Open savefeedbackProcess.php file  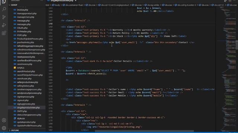point(29,61)
